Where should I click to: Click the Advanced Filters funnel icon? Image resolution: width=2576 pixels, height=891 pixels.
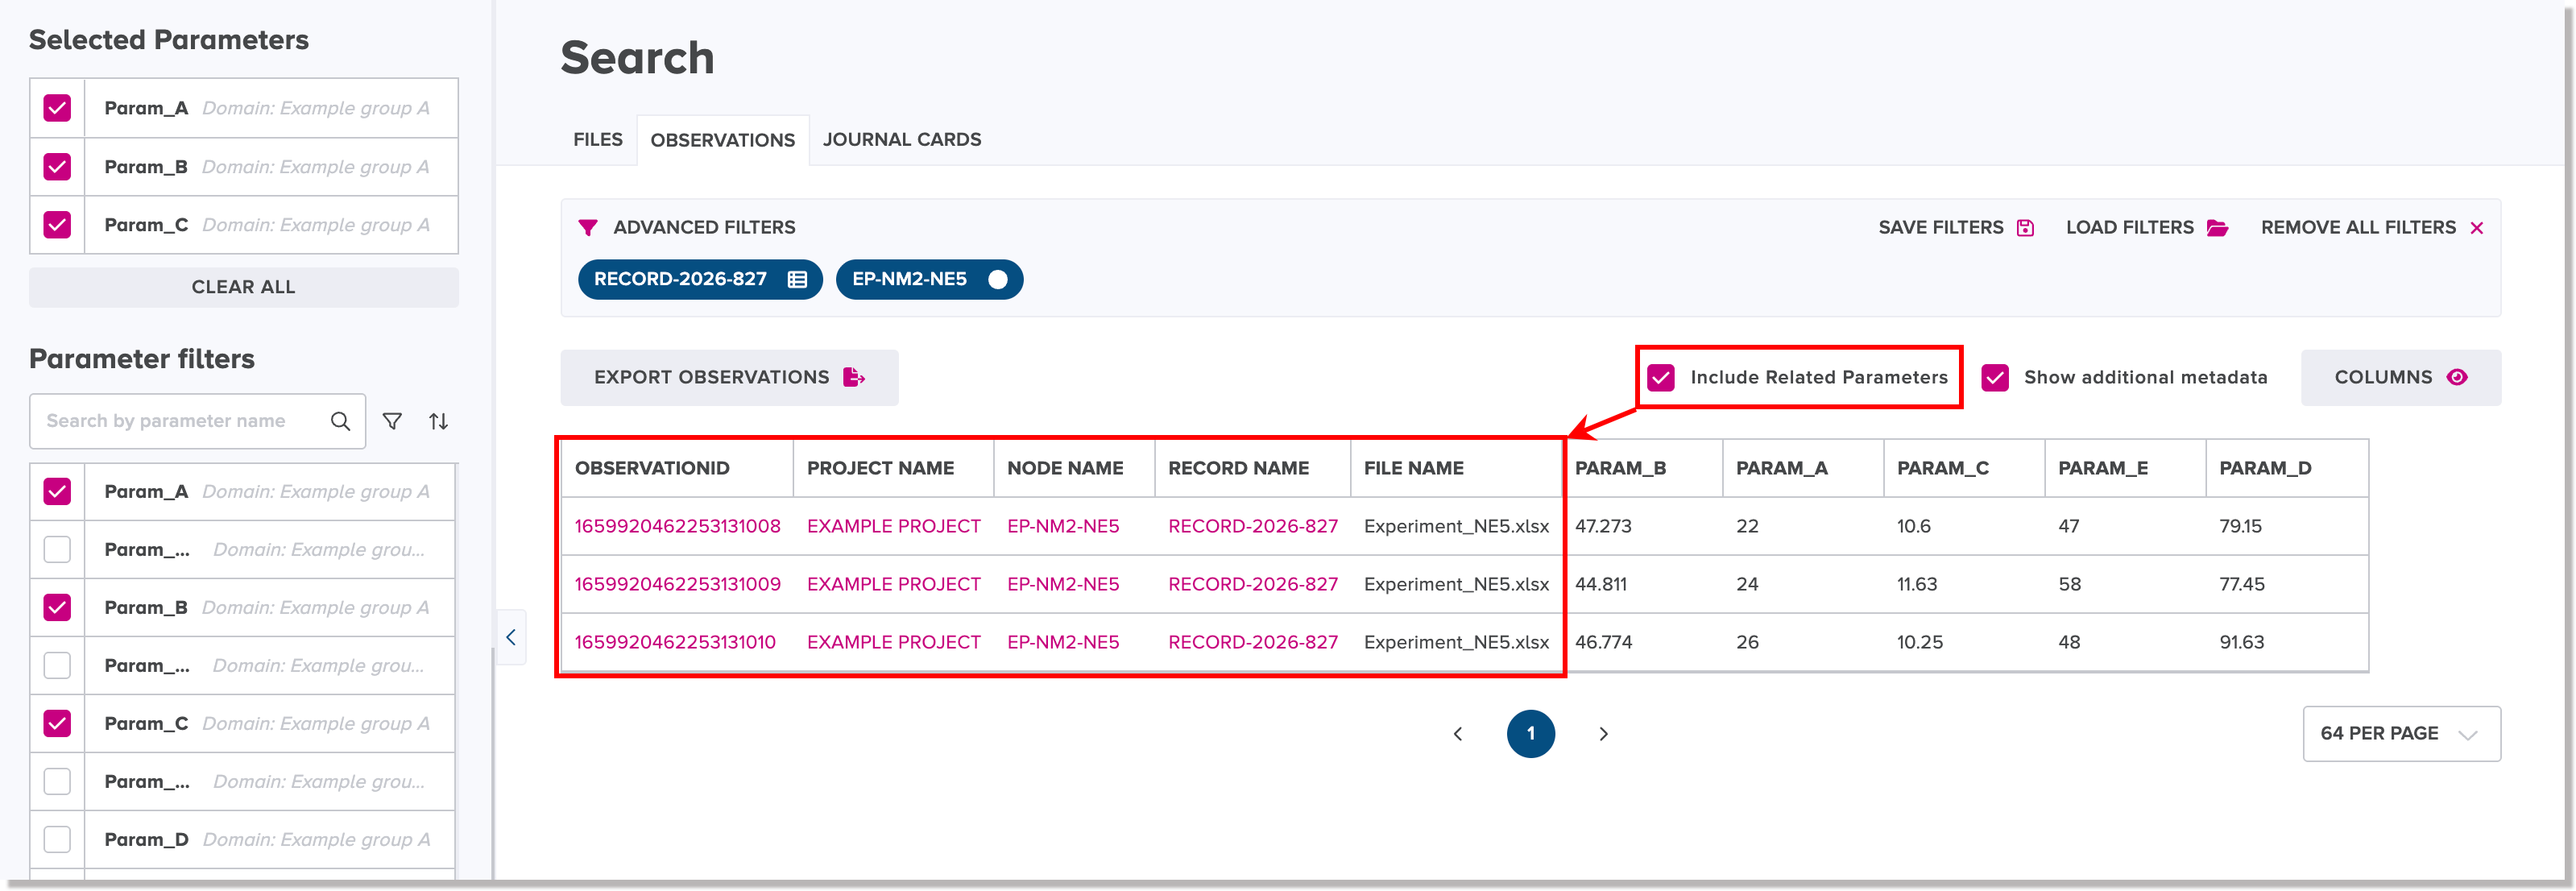(588, 228)
